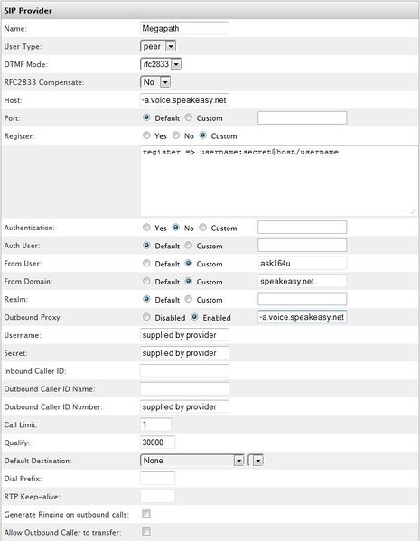Image resolution: width=420 pixels, height=541 pixels.
Task: Open the RFC2833 Compensate dropdown
Action: (x=155, y=82)
